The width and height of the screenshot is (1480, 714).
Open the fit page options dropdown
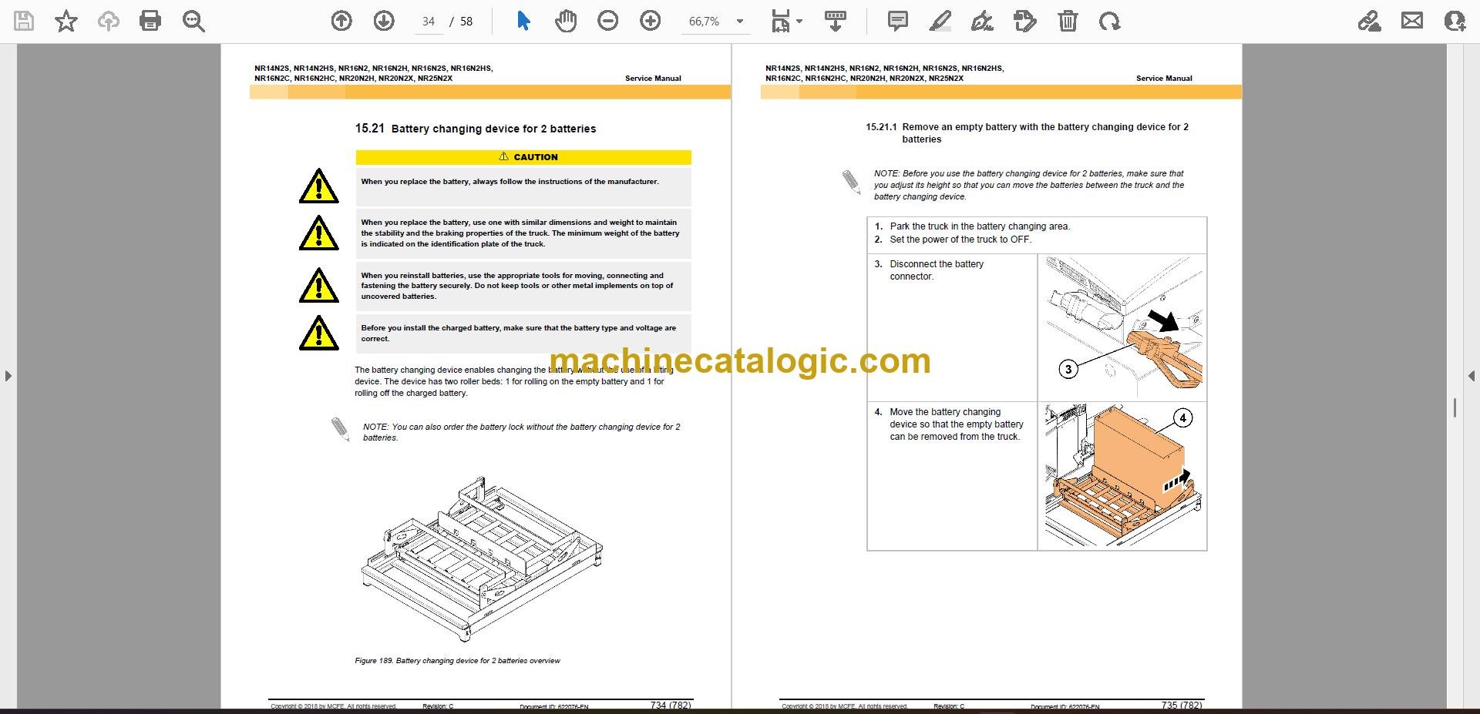pyautogui.click(x=786, y=22)
